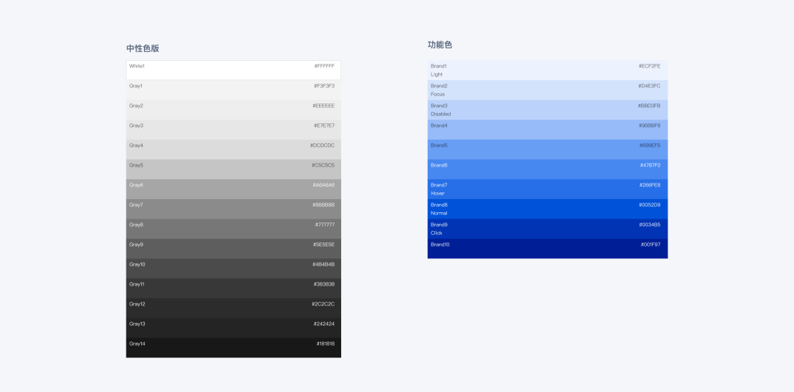Select the Gray8 label
The height and width of the screenshot is (392, 794).
tap(136, 225)
